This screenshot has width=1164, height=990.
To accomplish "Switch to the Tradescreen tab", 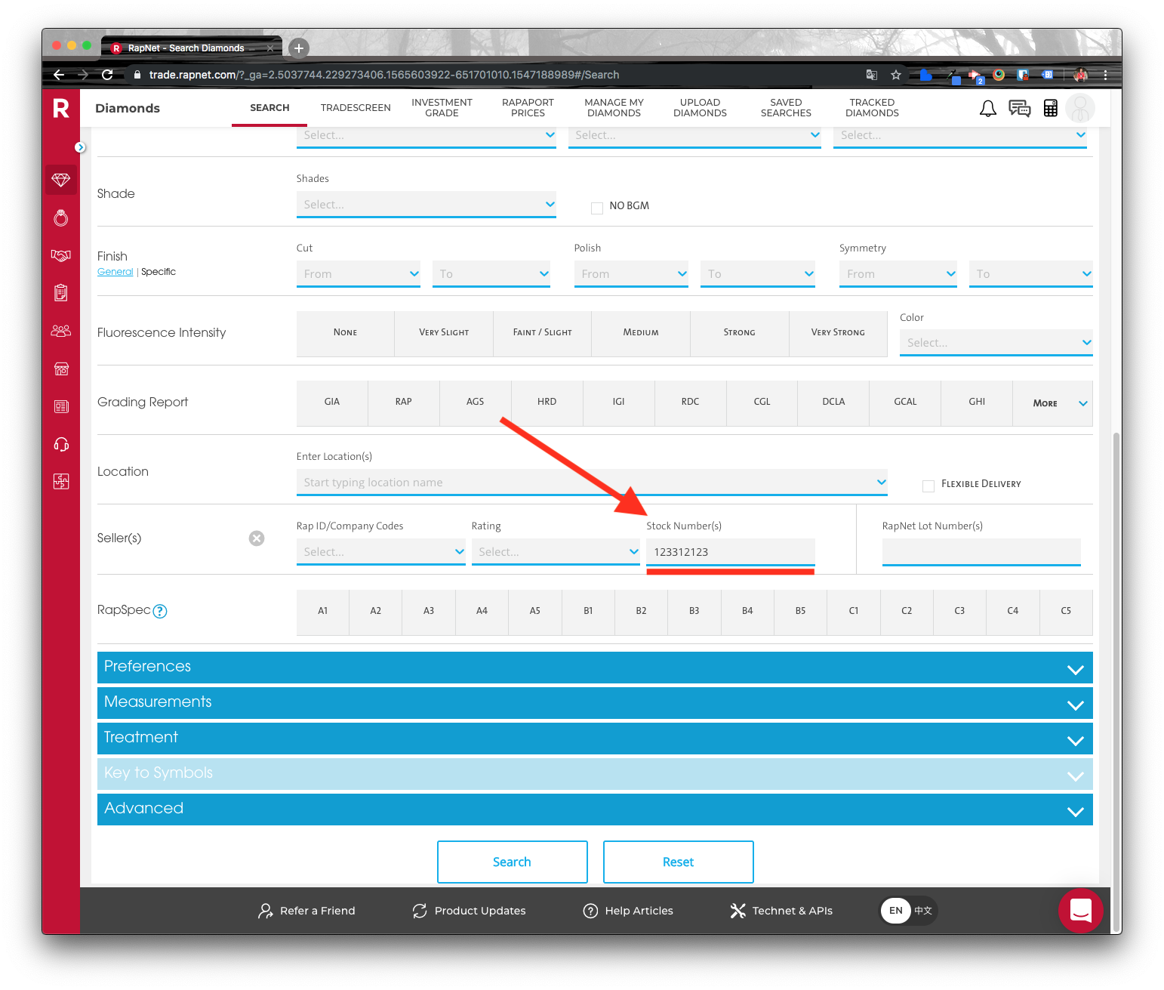I will (x=356, y=108).
